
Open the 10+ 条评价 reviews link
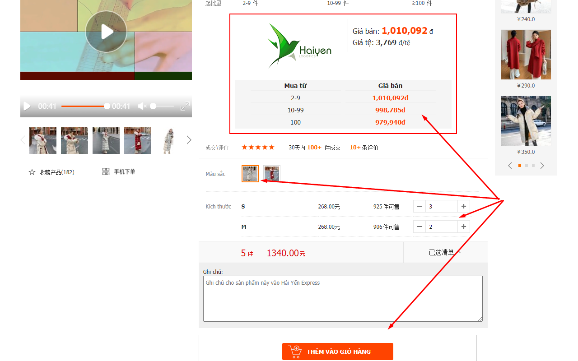pyautogui.click(x=364, y=148)
